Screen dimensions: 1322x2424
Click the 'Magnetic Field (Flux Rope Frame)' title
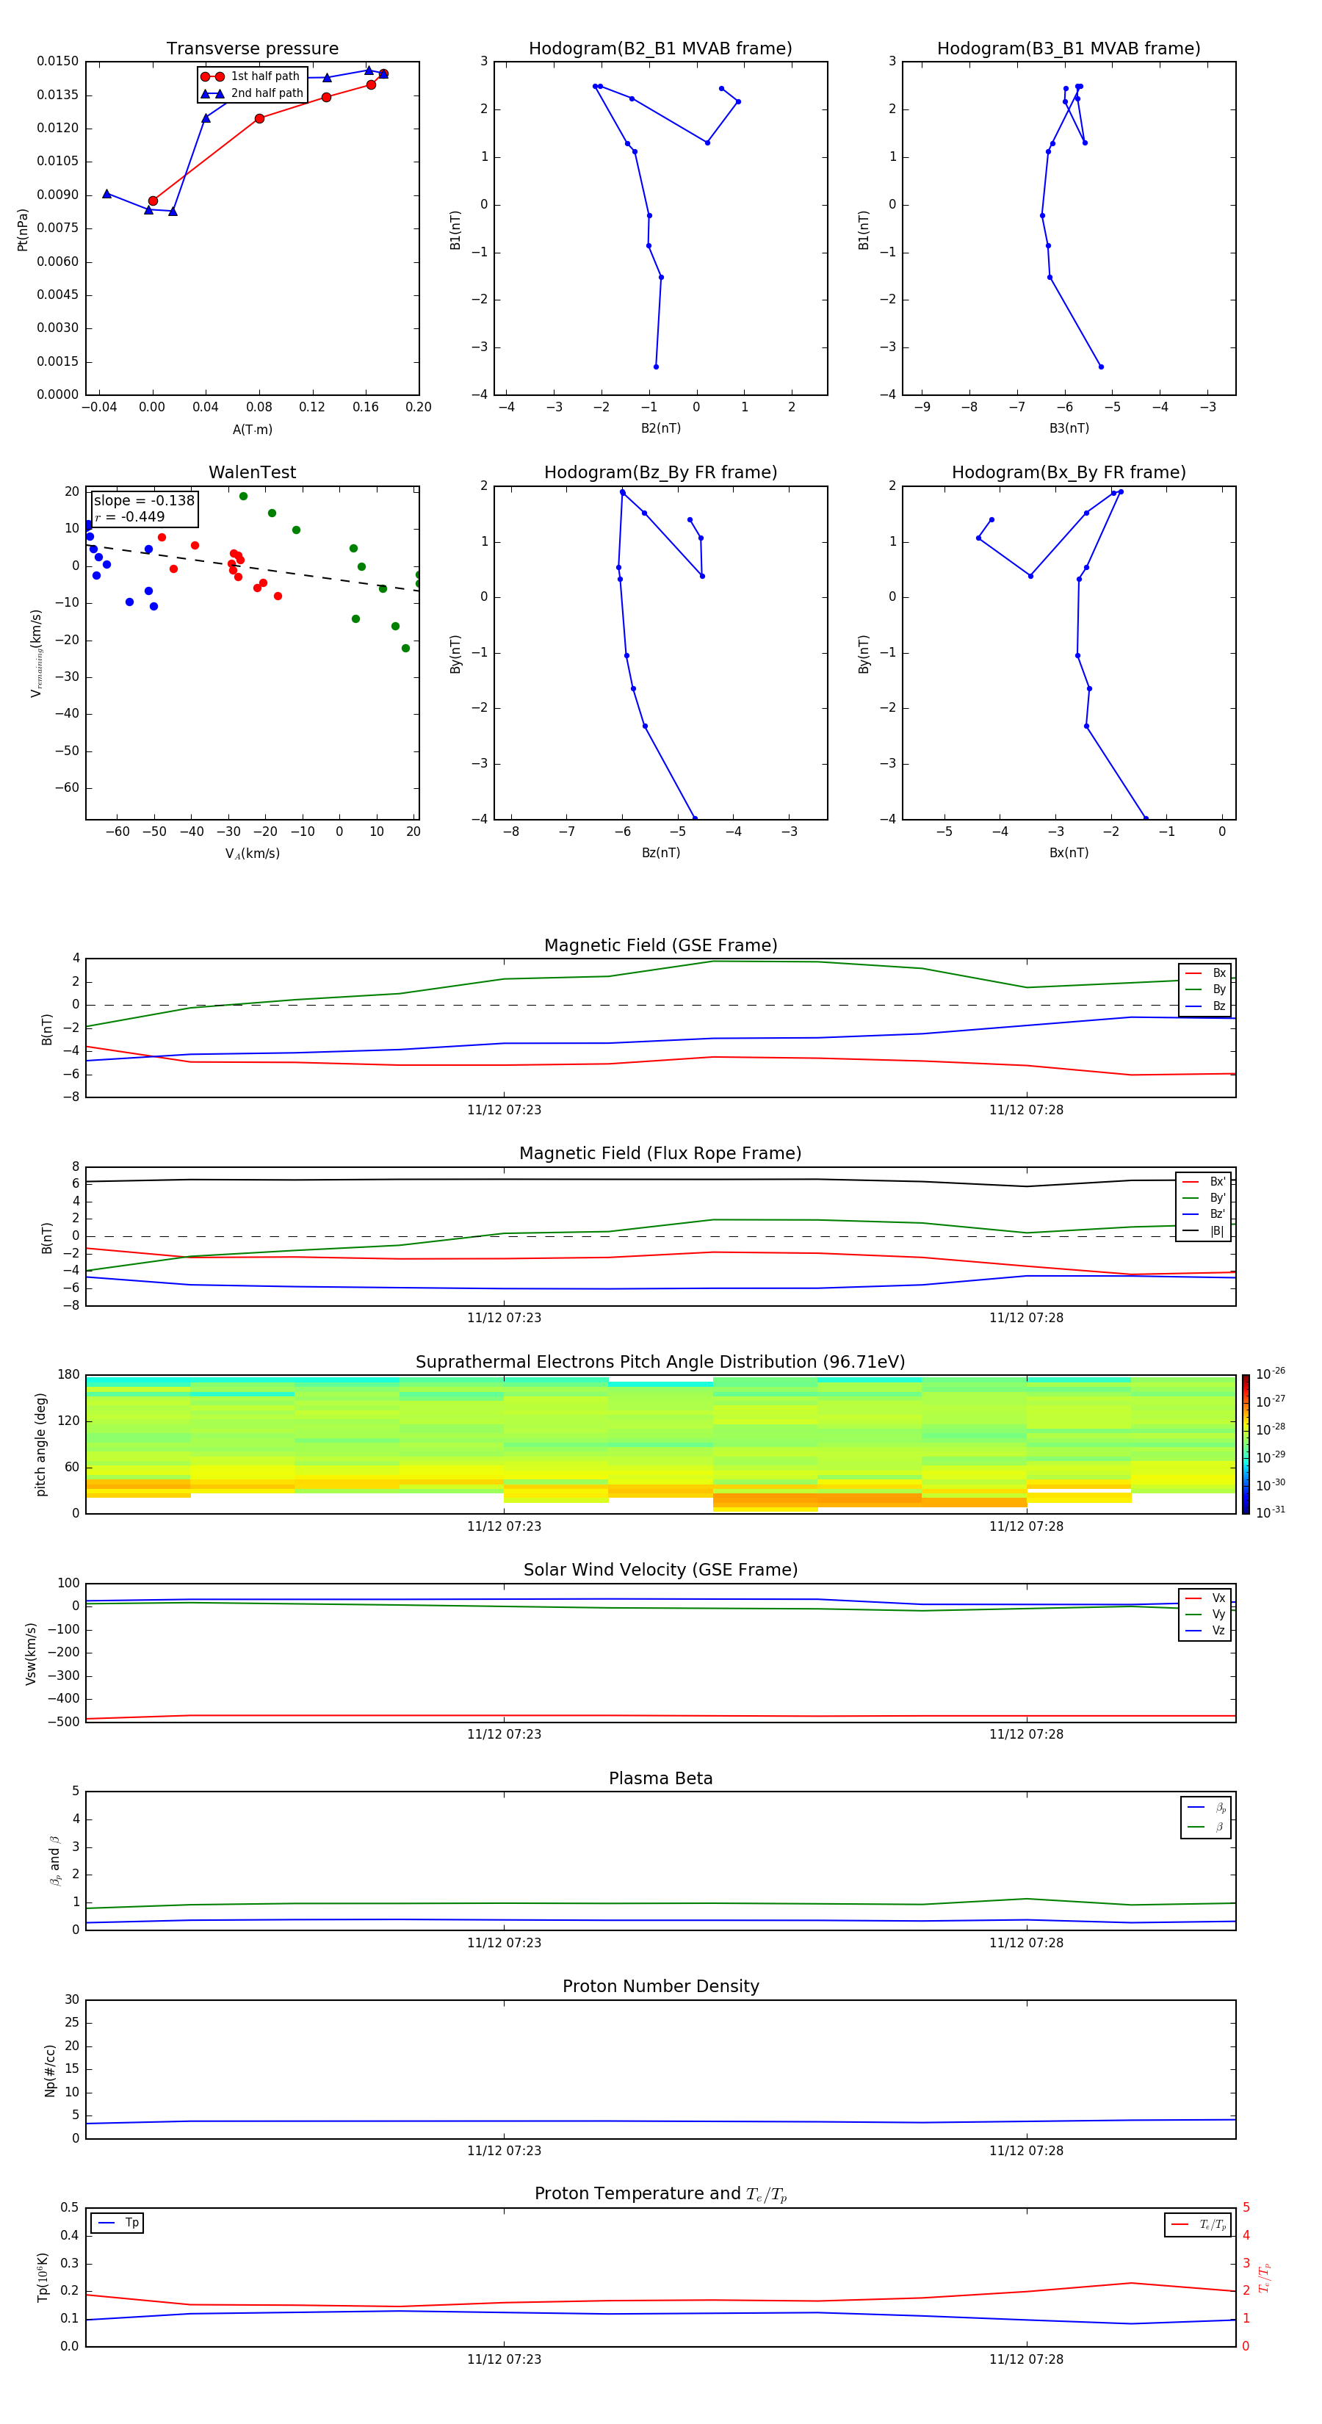pos(660,1154)
